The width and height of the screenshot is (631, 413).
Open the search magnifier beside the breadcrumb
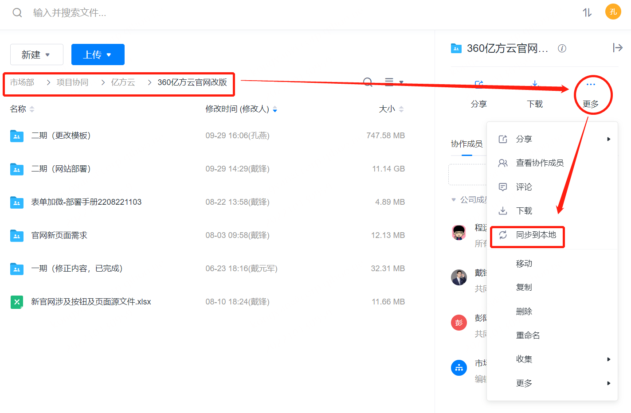click(x=368, y=82)
